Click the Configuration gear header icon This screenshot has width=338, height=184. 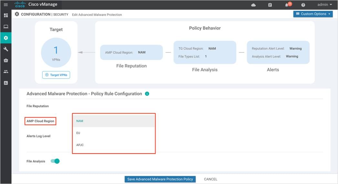coord(17,14)
